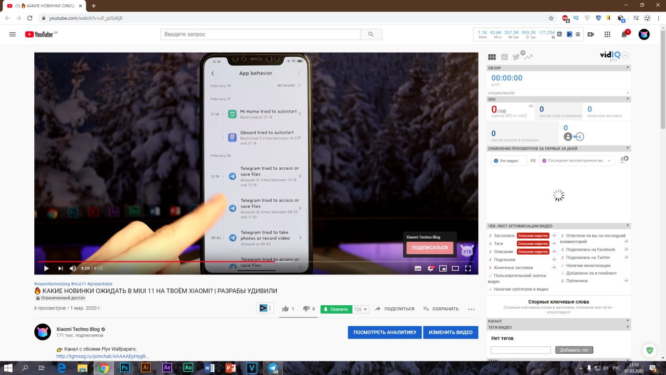Focus the tag input field under Нет тегов
Screen dimensions: 666x375
click(521, 350)
